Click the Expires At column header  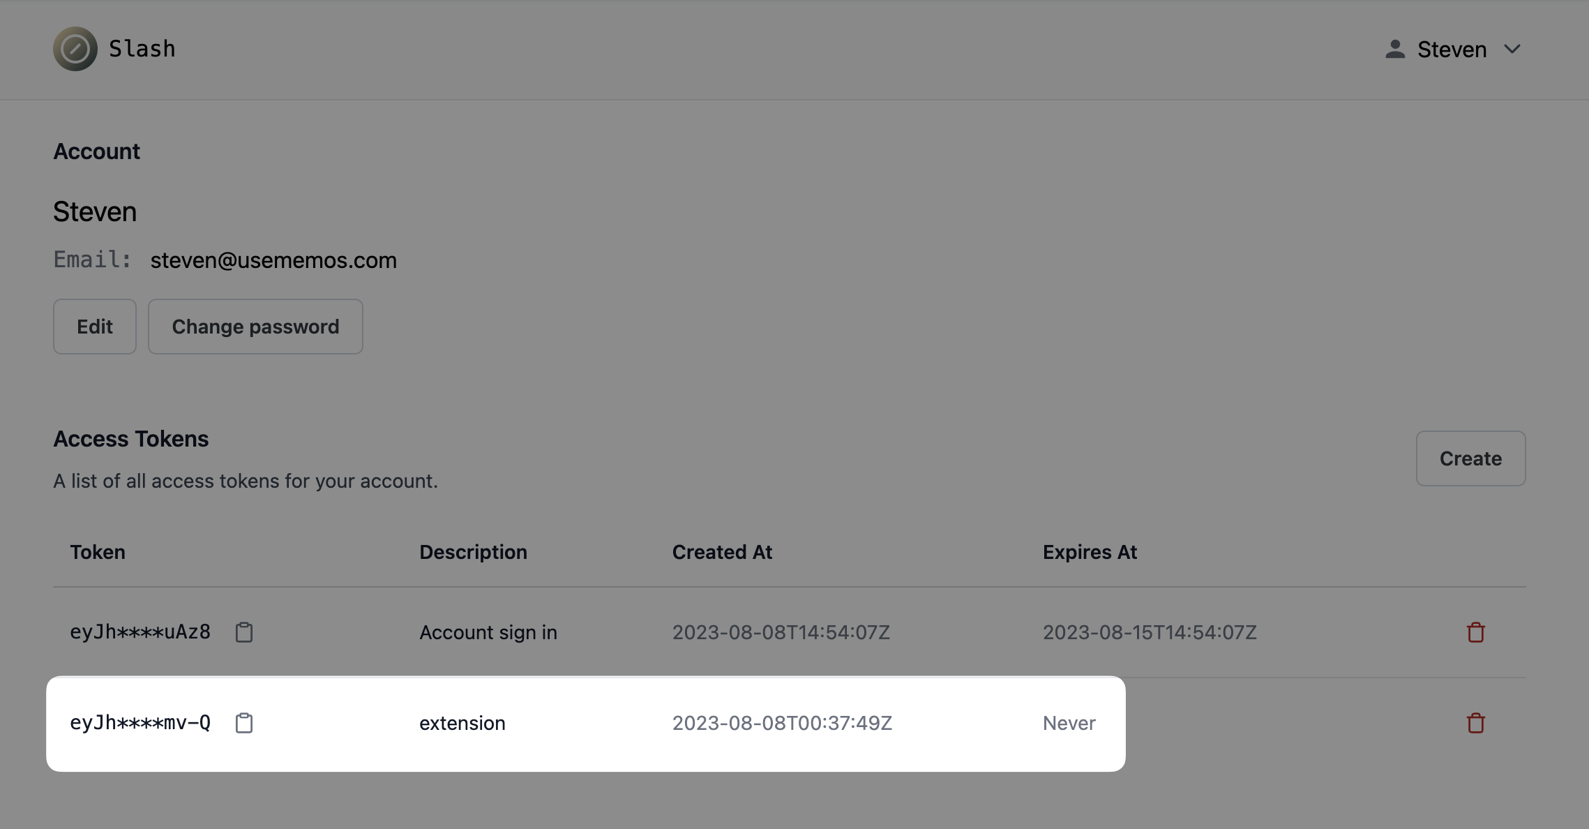click(x=1090, y=552)
